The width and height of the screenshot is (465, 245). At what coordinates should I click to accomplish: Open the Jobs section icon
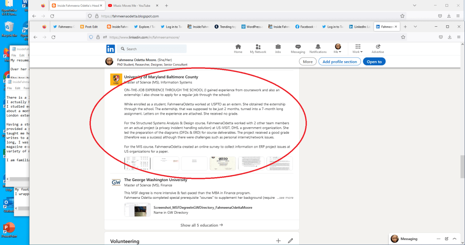point(278,48)
